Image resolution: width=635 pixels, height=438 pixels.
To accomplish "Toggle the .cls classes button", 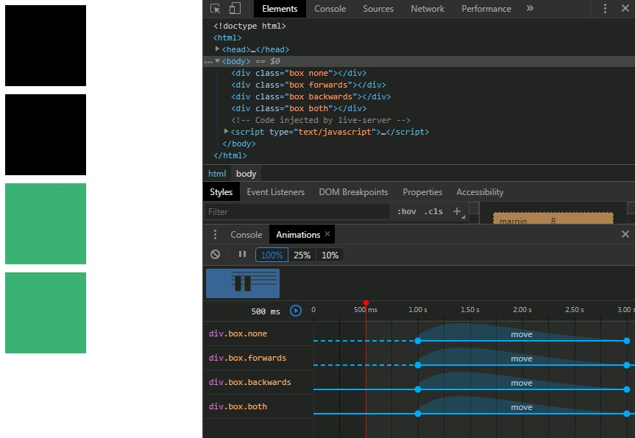I will [x=433, y=211].
